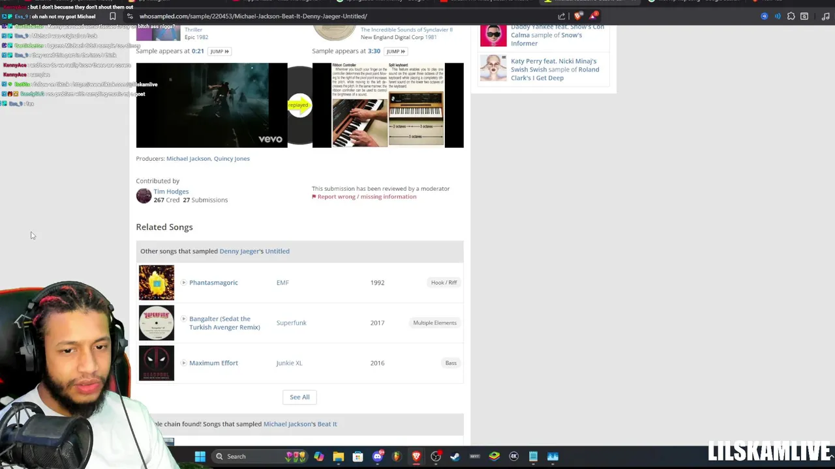835x469 pixels.
Task: Play the Beat It Vevo video
Action: [211, 105]
